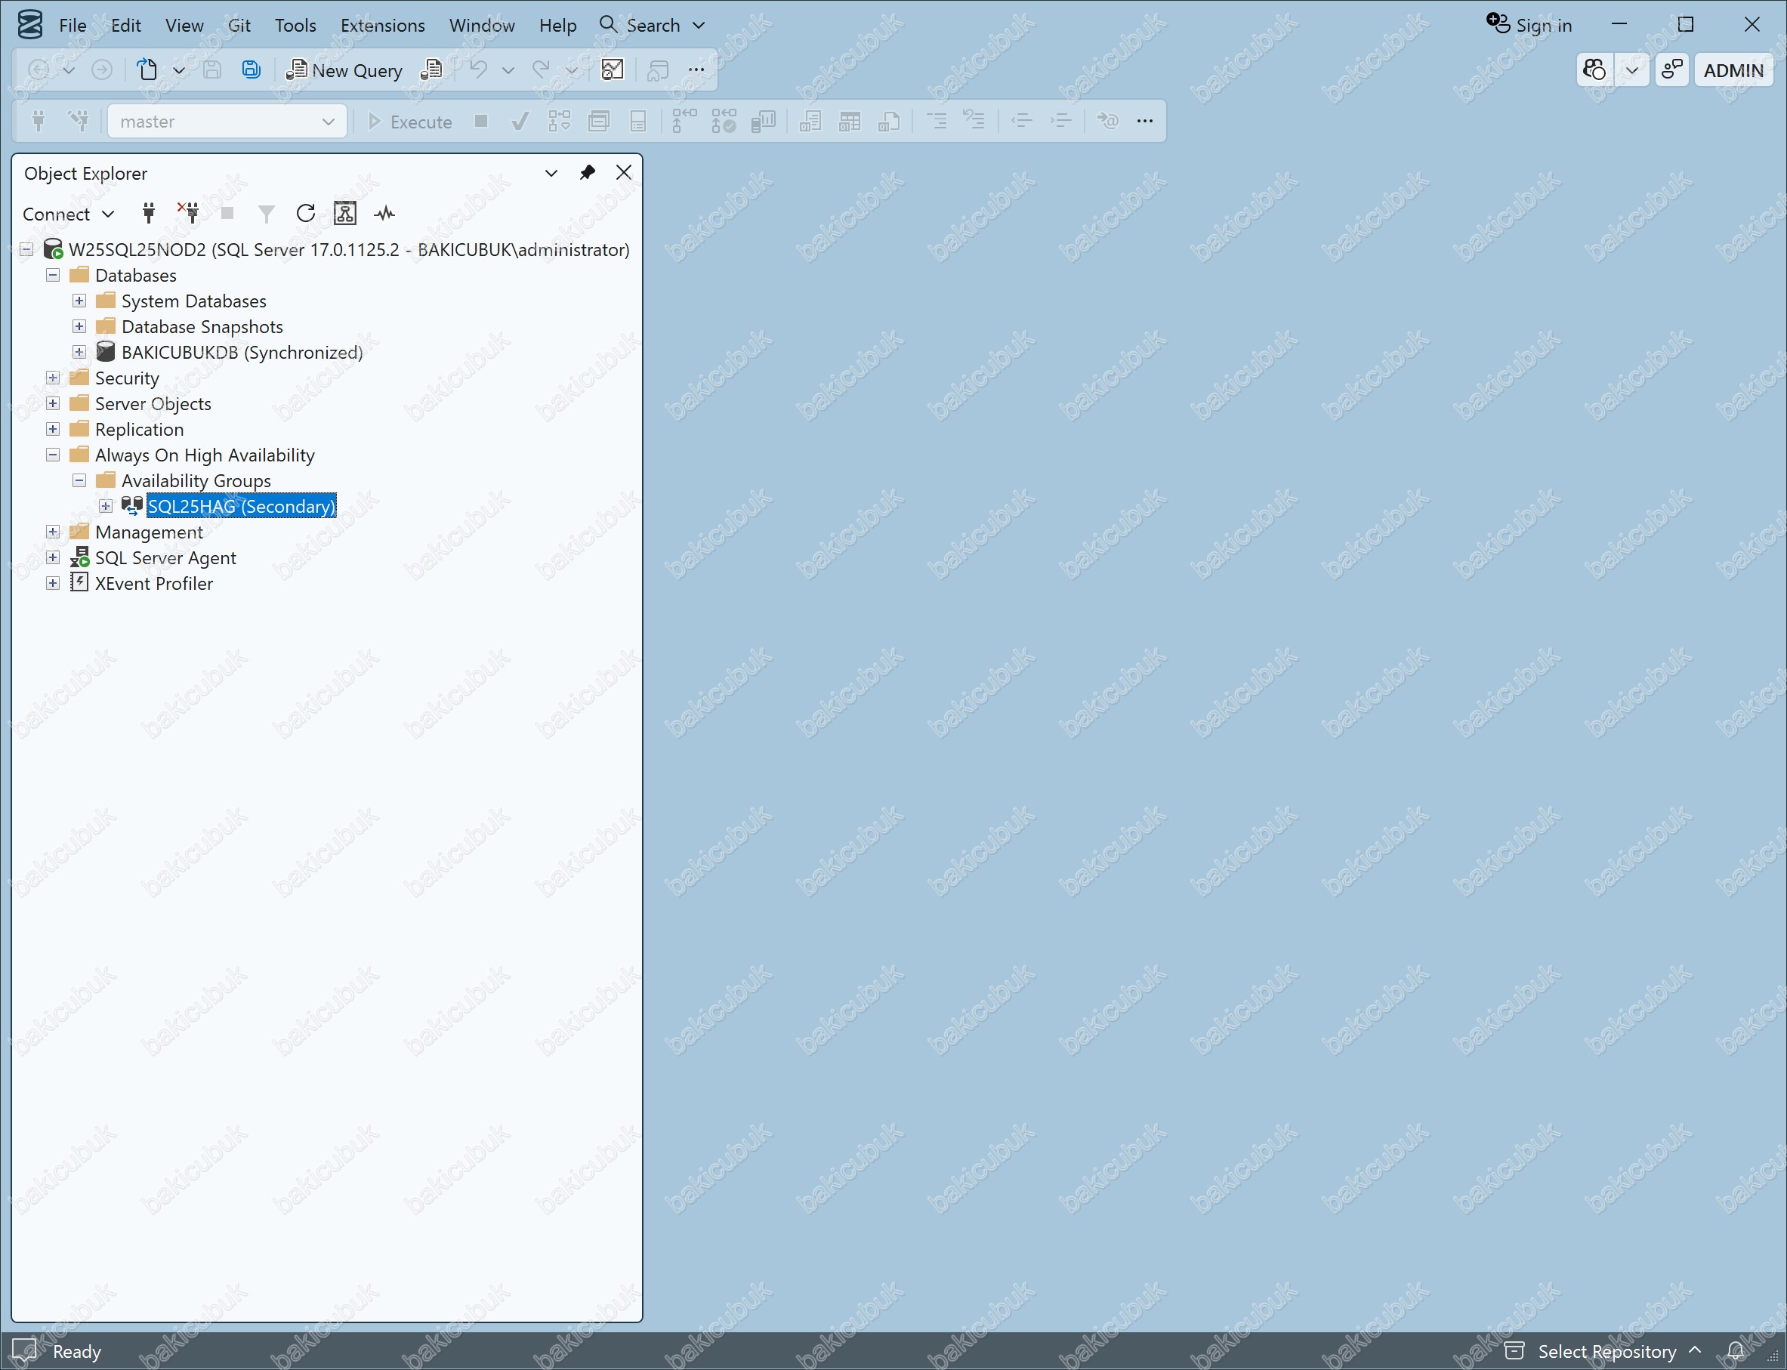This screenshot has width=1787, height=1370.
Task: Click the Search box in menu bar
Action: tap(652, 25)
